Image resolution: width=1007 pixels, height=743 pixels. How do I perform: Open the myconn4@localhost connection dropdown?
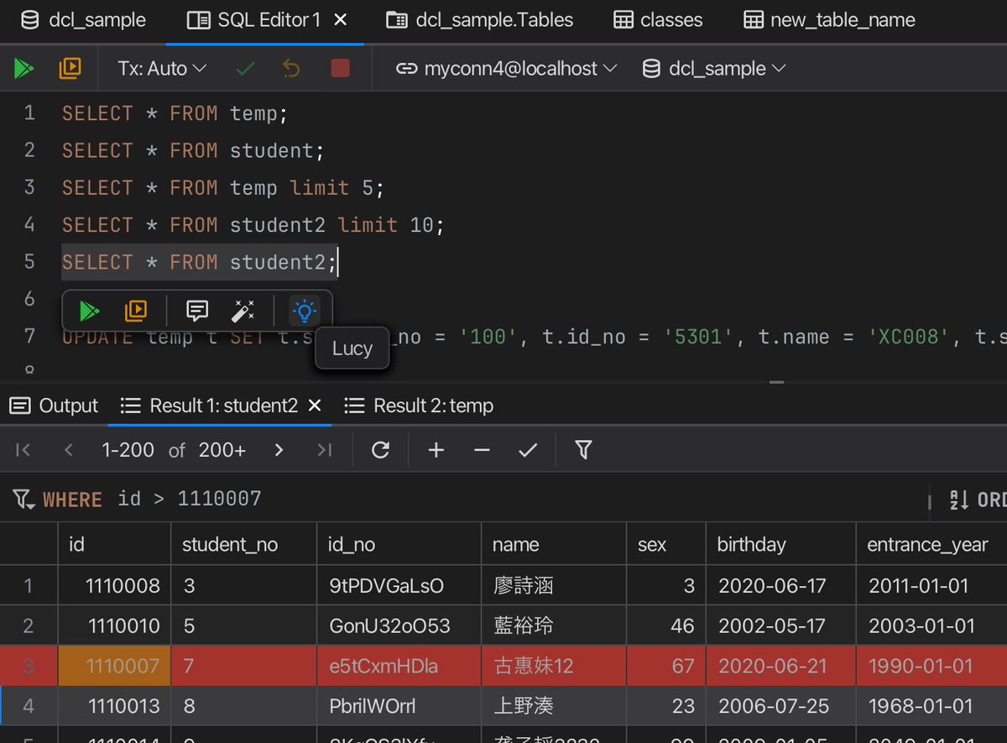(x=507, y=69)
